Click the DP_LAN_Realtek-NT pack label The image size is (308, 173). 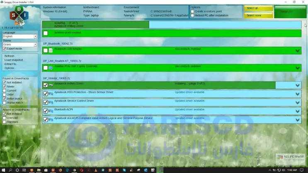tap(62, 61)
